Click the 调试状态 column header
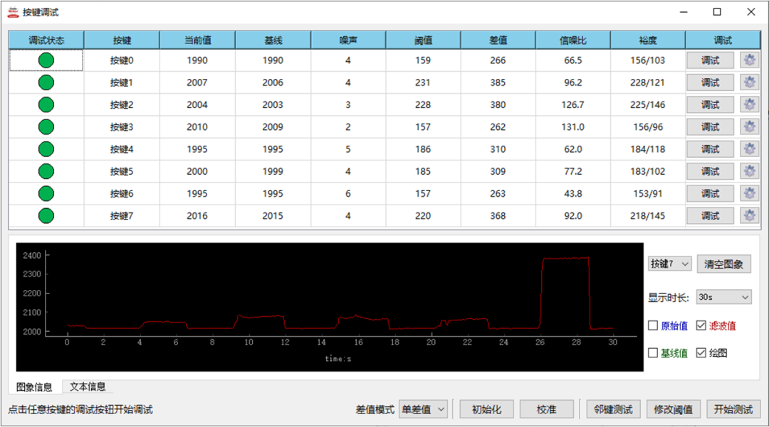 point(46,40)
